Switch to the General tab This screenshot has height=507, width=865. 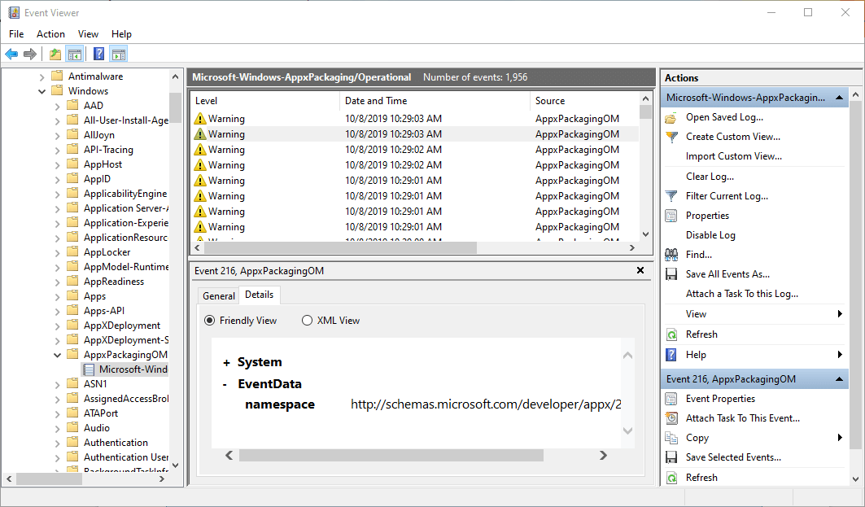click(x=218, y=296)
